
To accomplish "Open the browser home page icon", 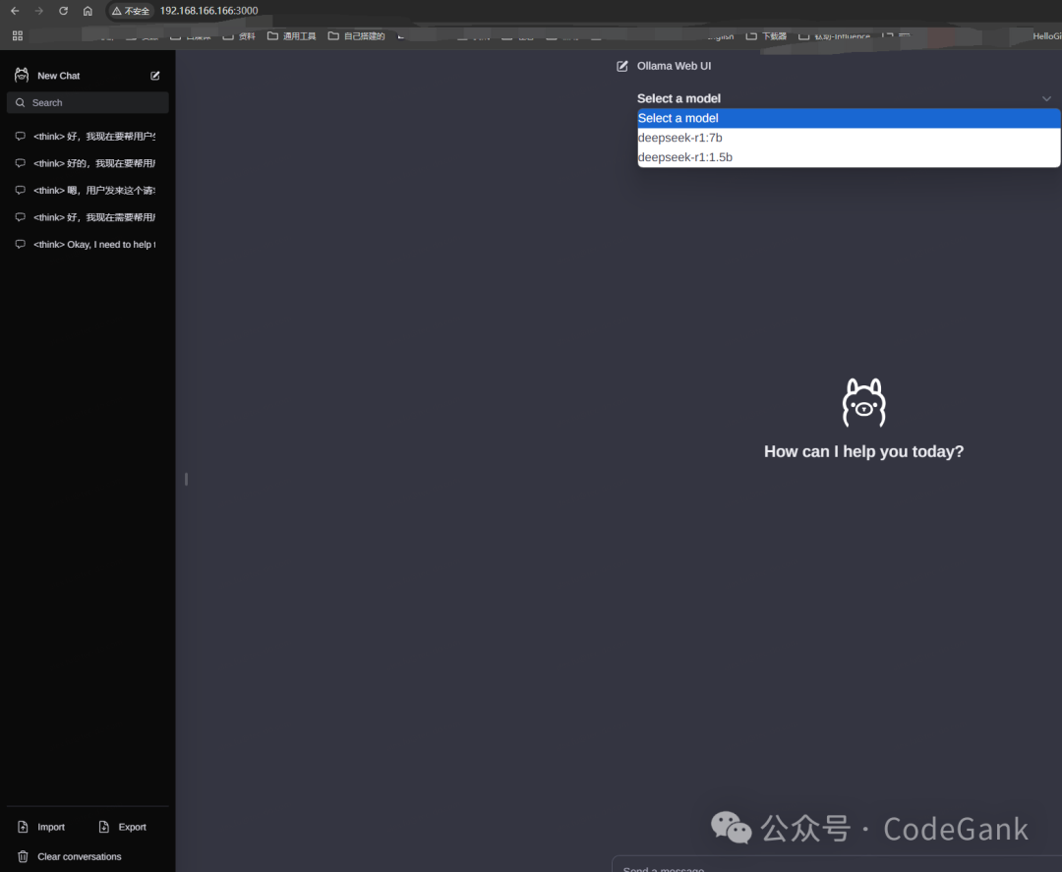I will pyautogui.click(x=88, y=11).
